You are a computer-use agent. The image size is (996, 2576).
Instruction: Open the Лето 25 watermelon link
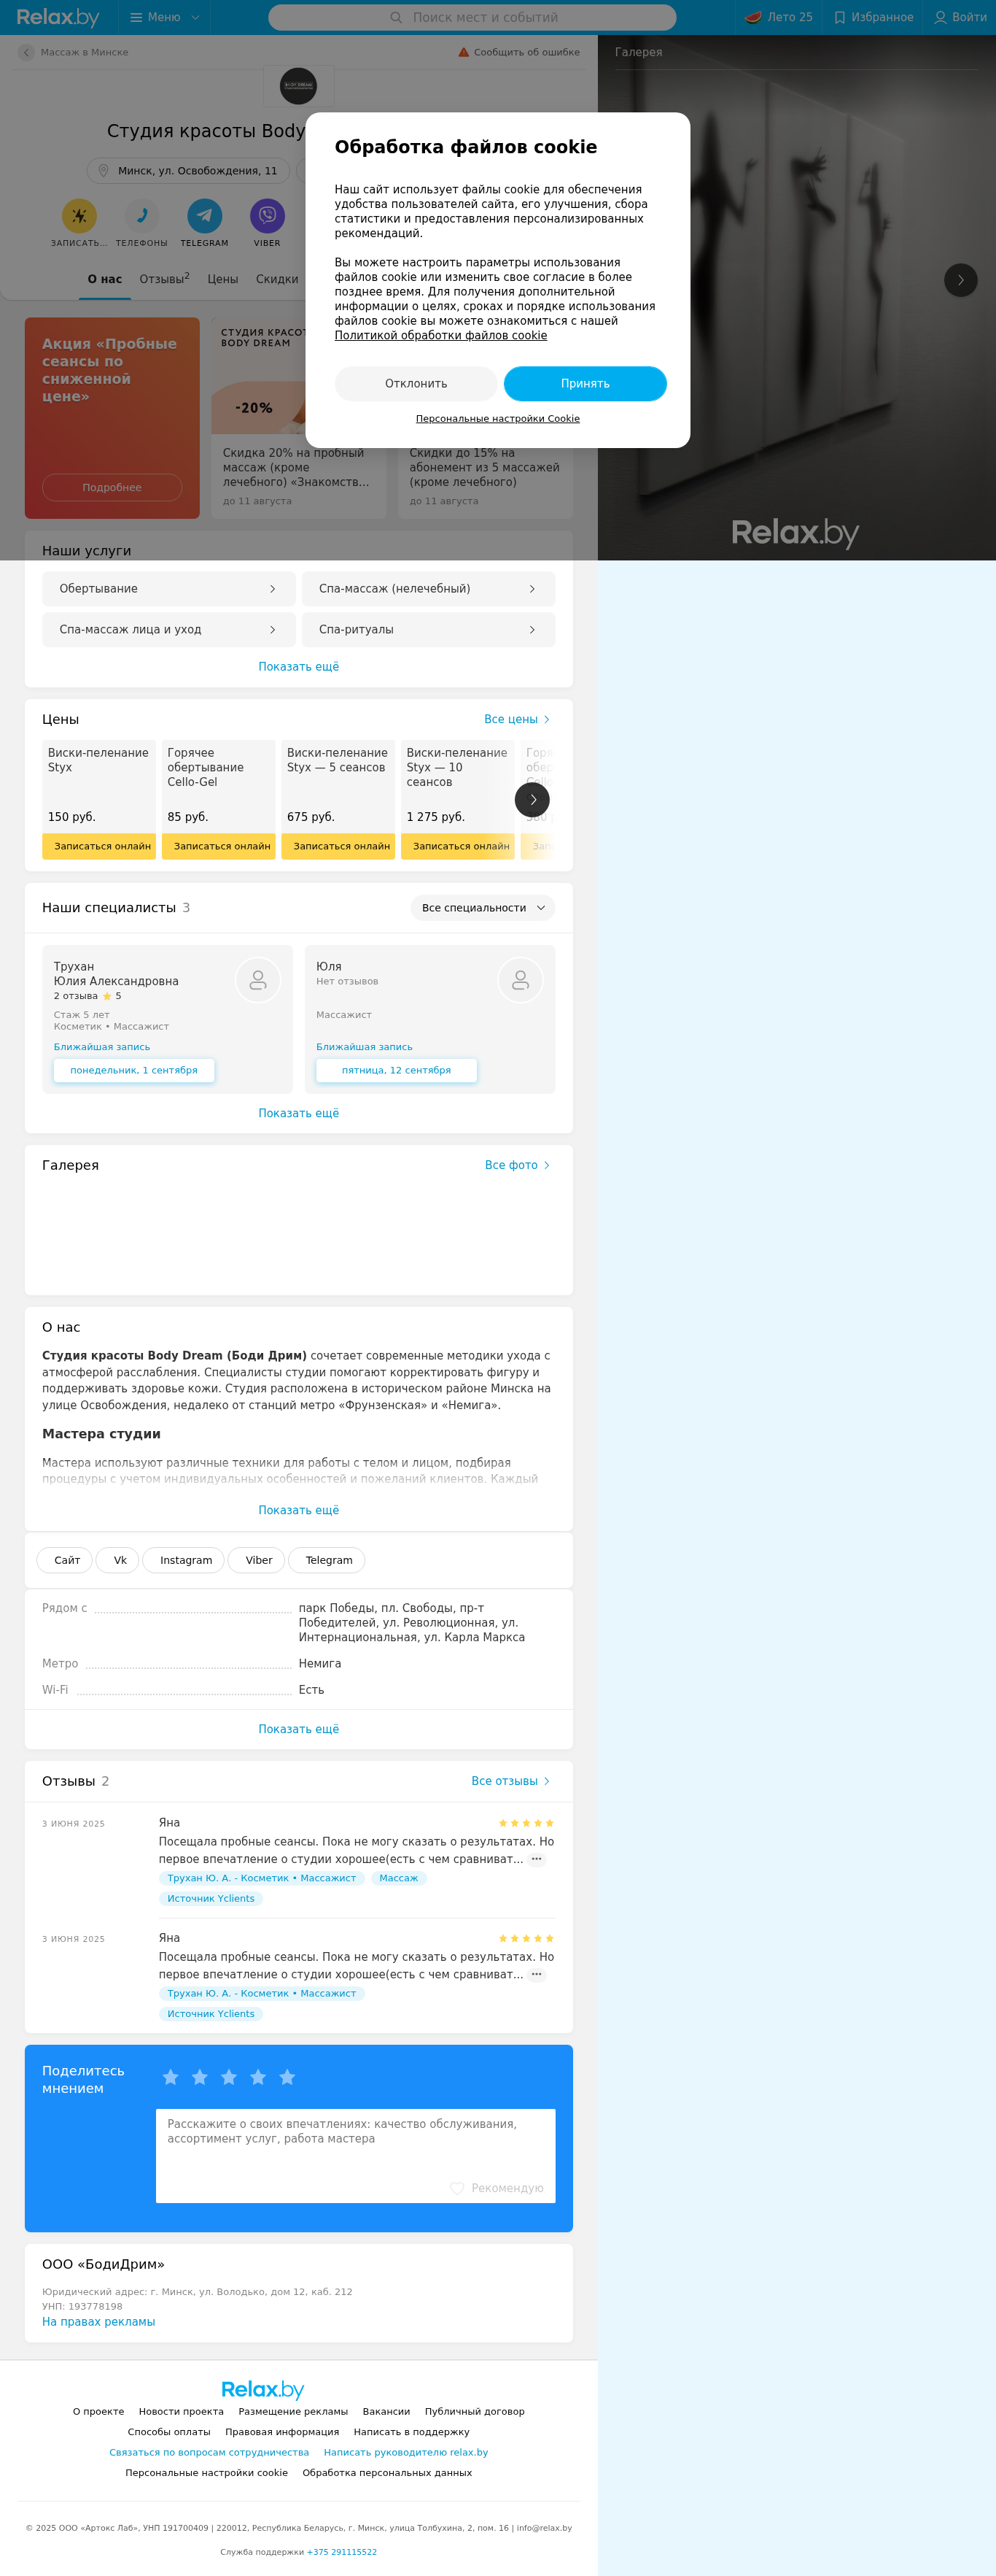pyautogui.click(x=779, y=17)
